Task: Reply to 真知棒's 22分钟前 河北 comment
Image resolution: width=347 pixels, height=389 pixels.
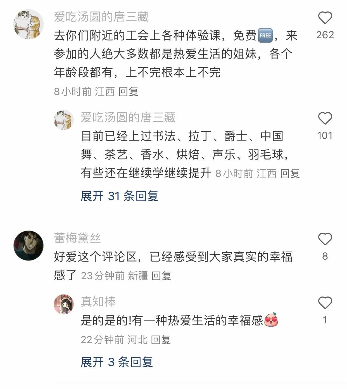Action: click(x=161, y=340)
